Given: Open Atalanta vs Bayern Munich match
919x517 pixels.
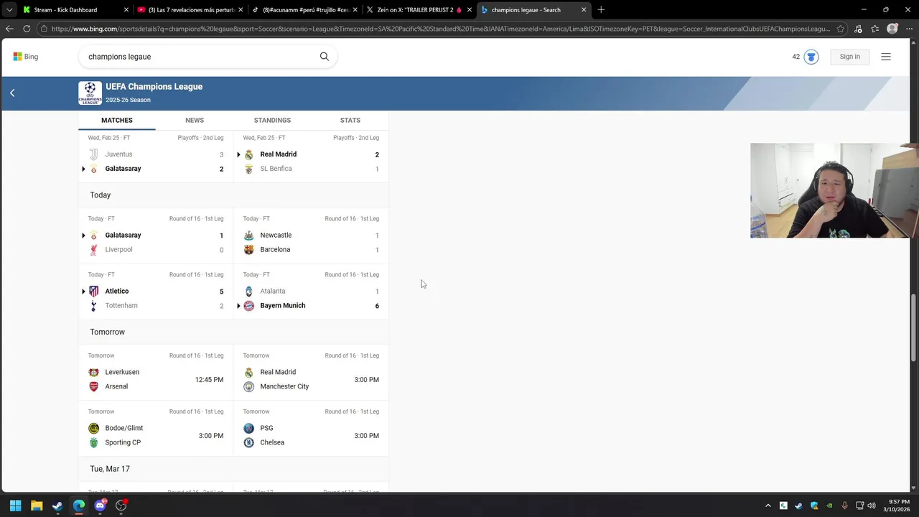Looking at the screenshot, I should tap(311, 292).
